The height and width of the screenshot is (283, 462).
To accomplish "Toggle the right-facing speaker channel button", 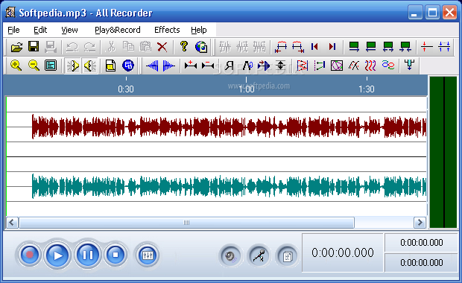I will 72,66.
